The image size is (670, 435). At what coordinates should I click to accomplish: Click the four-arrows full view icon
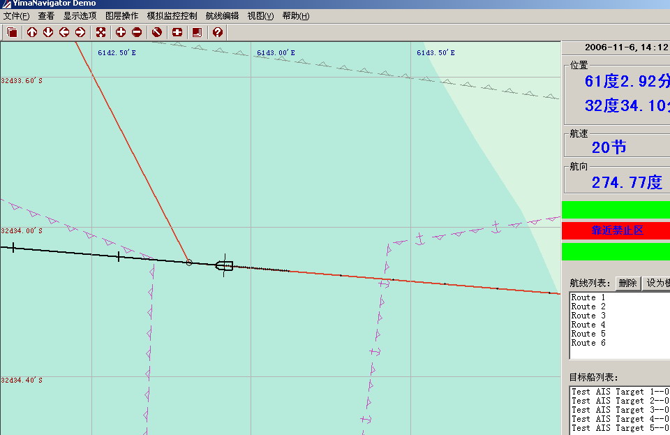[100, 32]
